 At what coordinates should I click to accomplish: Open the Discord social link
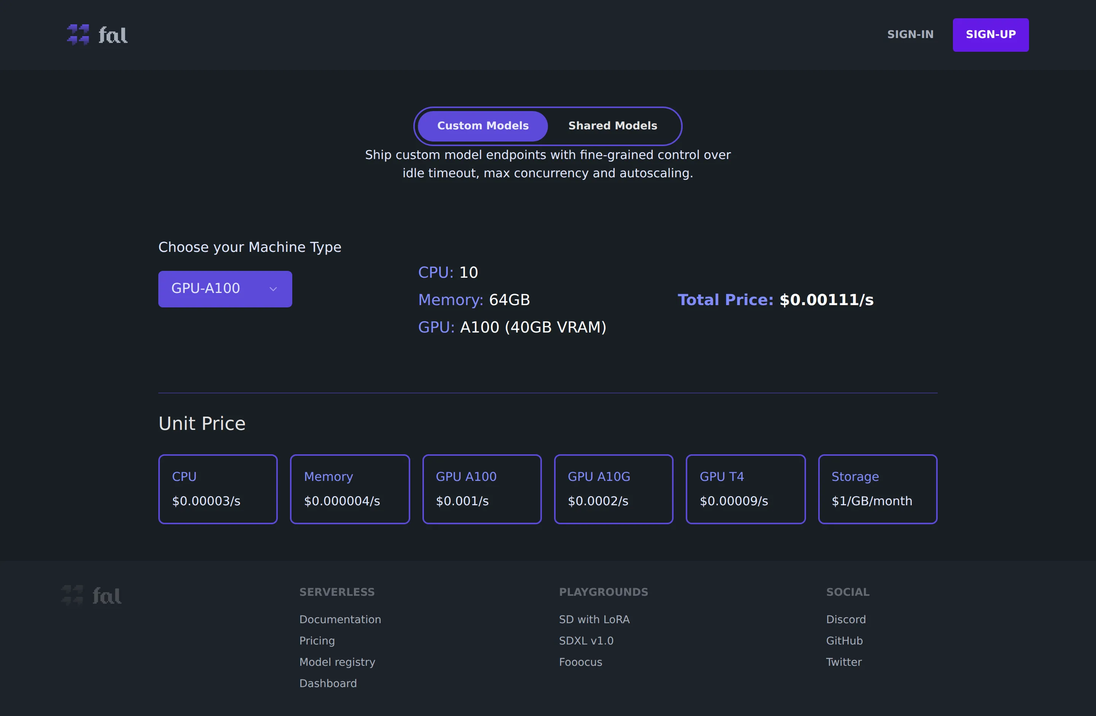846,619
